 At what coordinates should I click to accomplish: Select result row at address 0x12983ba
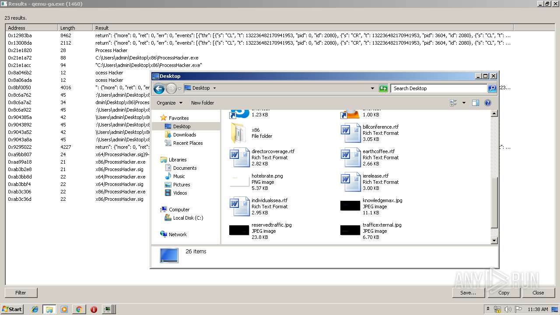(280, 35)
